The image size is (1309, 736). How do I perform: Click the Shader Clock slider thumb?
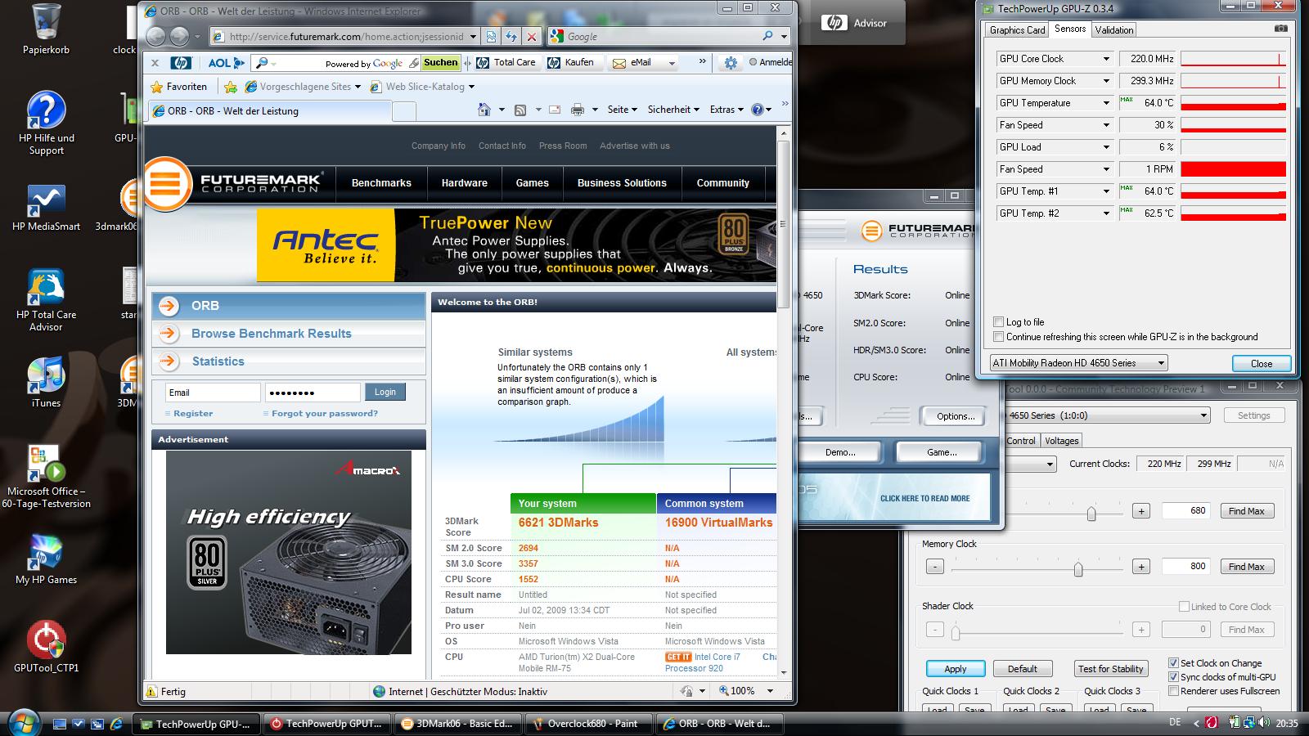[x=955, y=631]
